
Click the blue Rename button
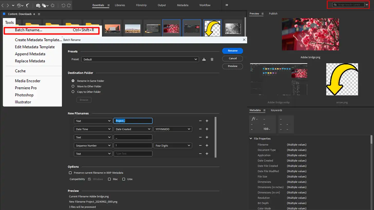pos(233,51)
